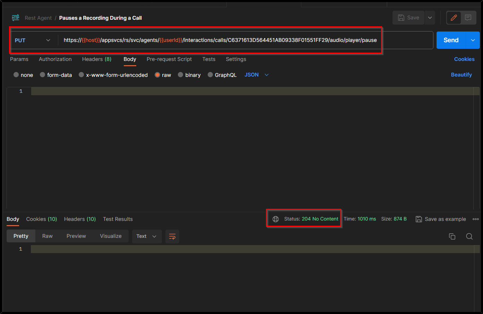
Task: Open the response more options ellipsis
Action: (x=476, y=219)
